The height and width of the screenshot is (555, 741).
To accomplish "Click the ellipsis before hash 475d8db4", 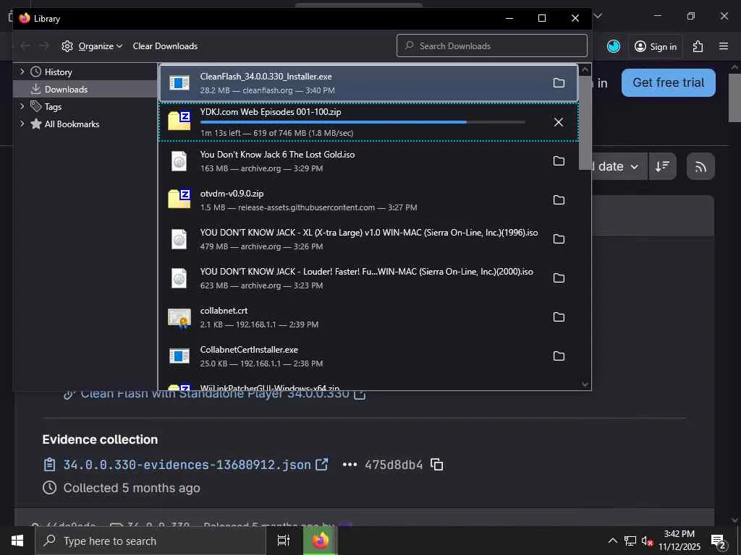I will pyautogui.click(x=350, y=465).
